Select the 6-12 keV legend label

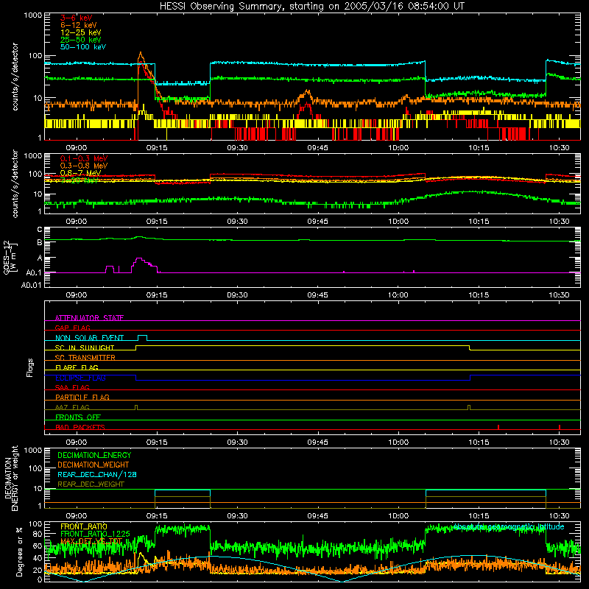point(79,25)
